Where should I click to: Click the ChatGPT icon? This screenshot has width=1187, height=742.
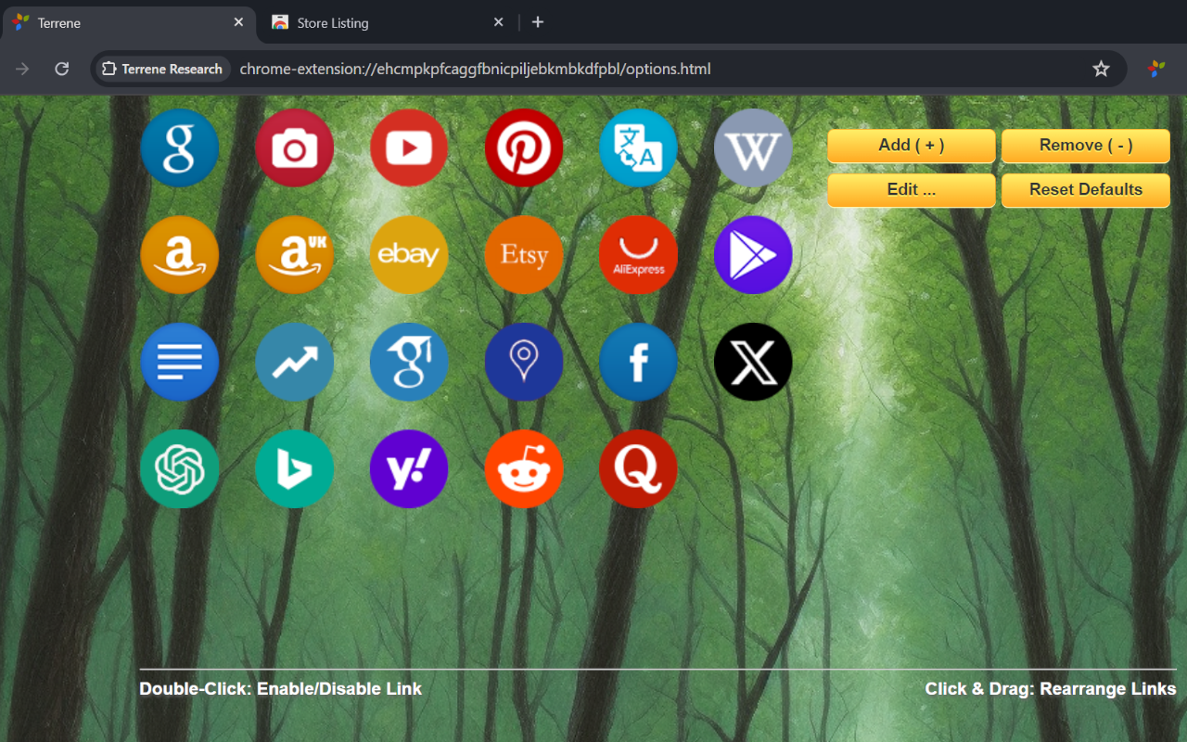(180, 468)
